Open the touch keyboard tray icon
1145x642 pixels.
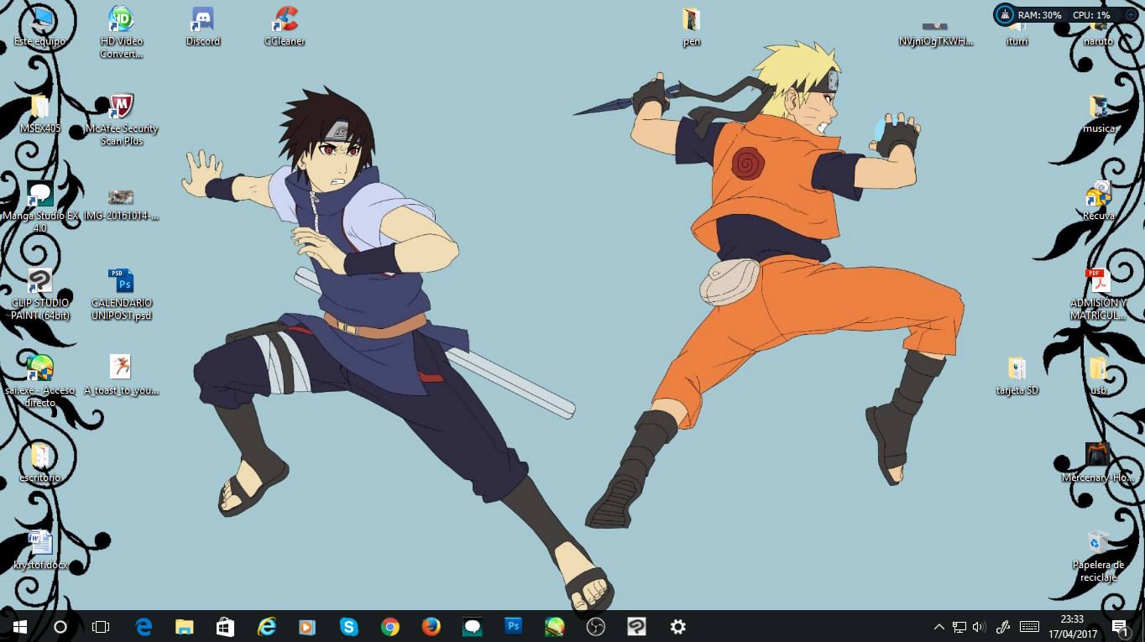(x=1030, y=627)
